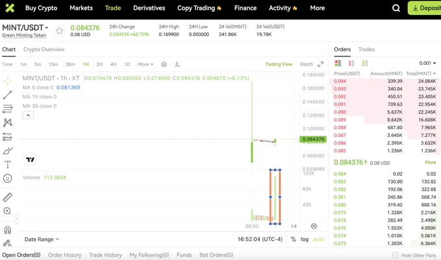Select the zoom in tool
The image size is (441, 260).
pyautogui.click(x=7, y=211)
